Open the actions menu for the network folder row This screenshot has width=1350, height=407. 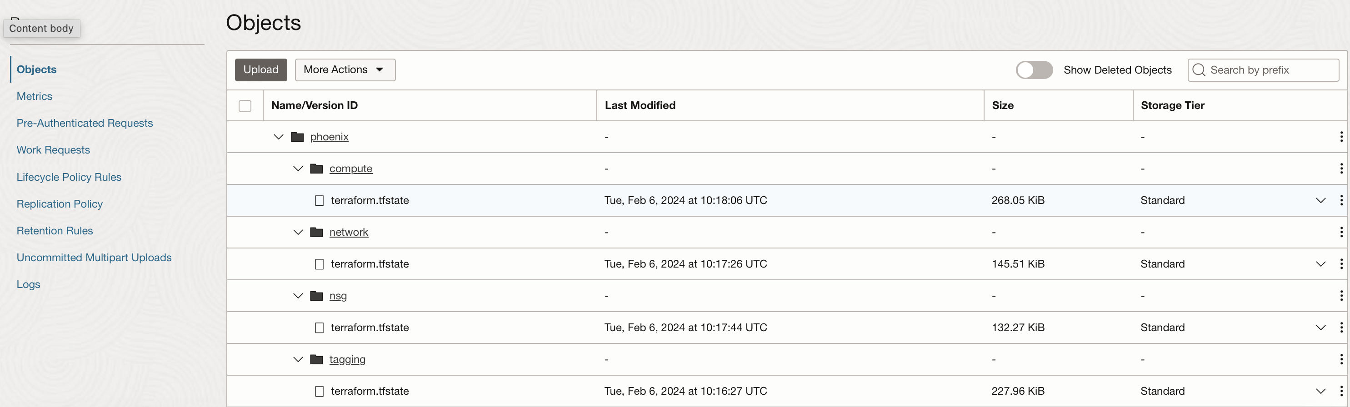[x=1341, y=232]
